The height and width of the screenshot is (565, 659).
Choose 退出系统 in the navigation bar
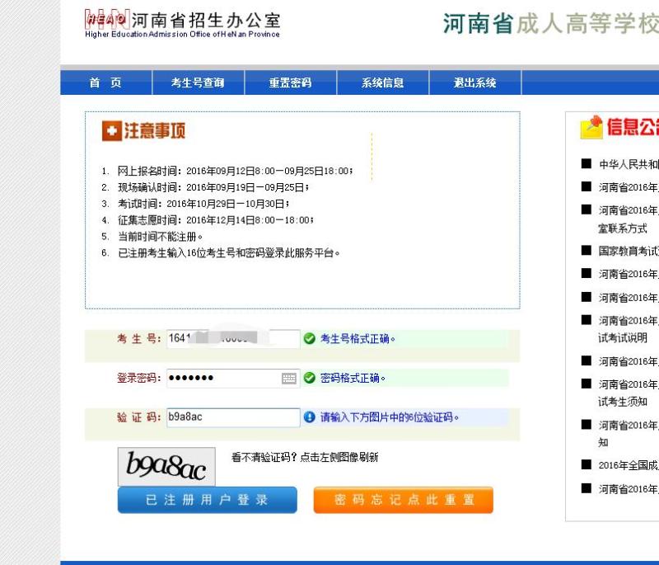point(475,82)
